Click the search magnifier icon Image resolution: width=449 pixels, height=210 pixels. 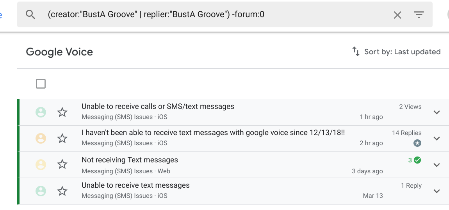pos(30,14)
